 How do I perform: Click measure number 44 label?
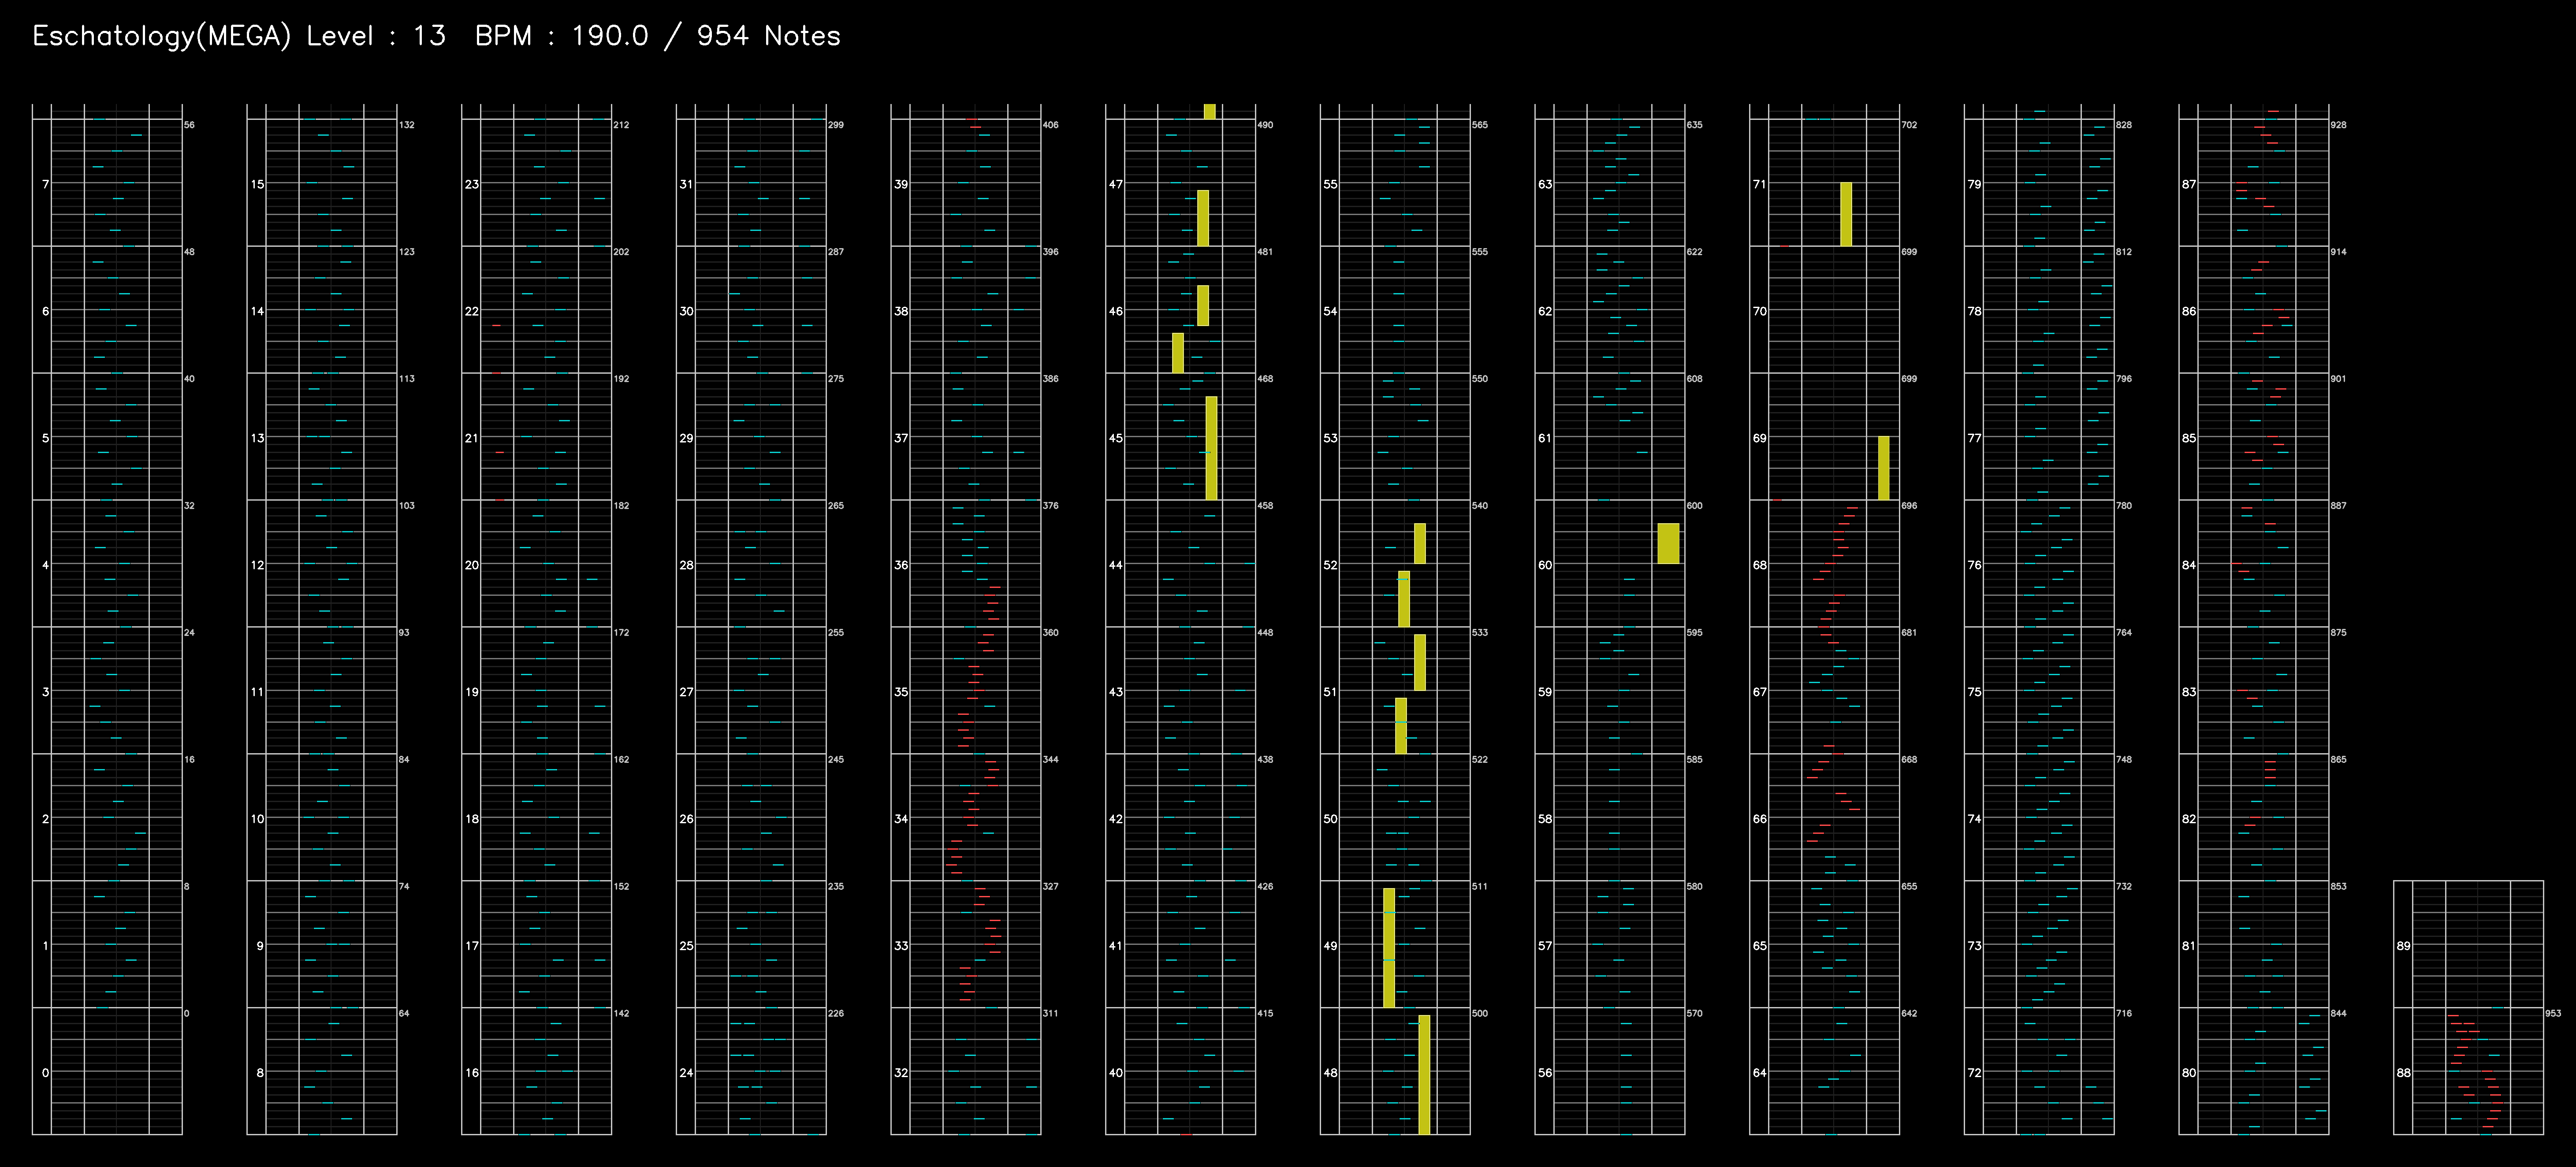pos(1116,565)
